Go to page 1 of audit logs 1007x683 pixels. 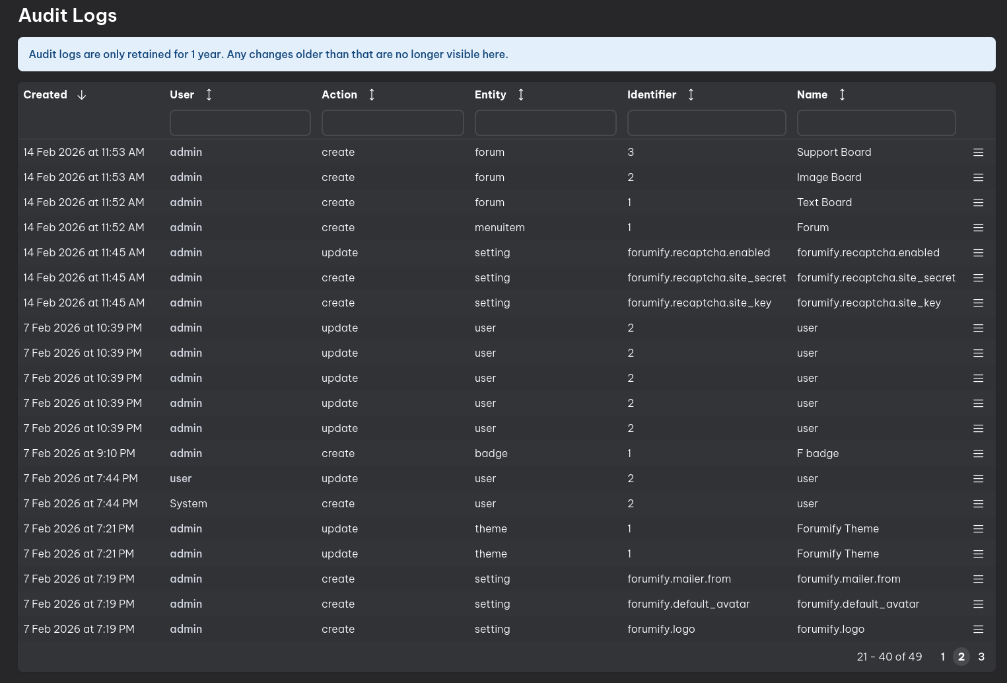coord(942,657)
